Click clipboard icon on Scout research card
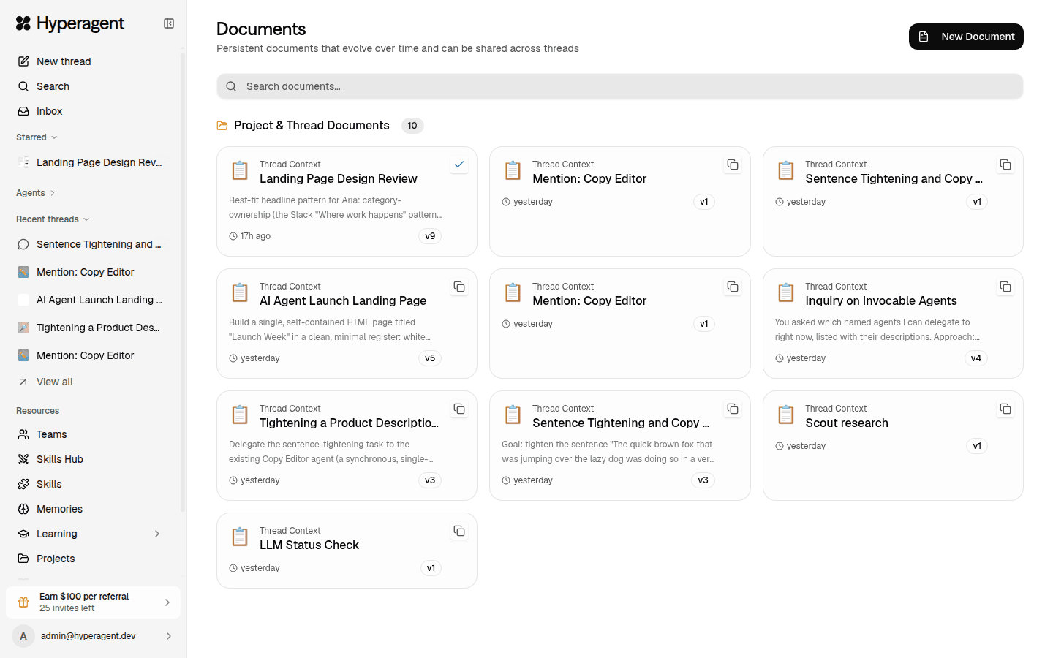The width and height of the screenshot is (1053, 658). [x=786, y=415]
